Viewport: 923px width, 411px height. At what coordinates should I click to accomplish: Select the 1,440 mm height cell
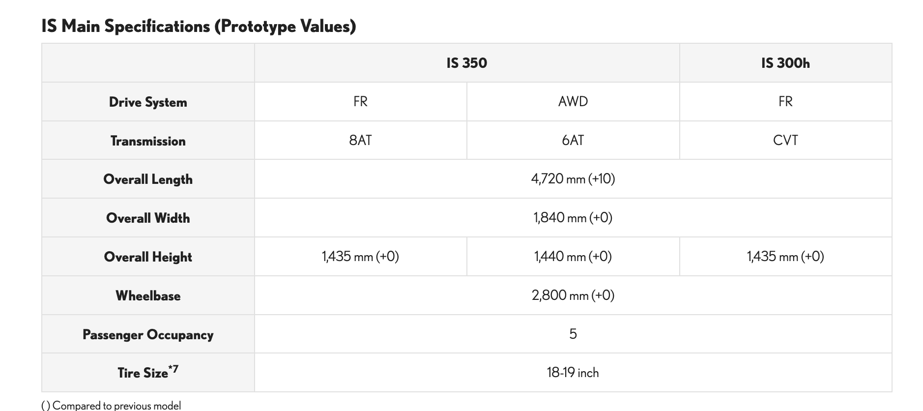coord(573,256)
